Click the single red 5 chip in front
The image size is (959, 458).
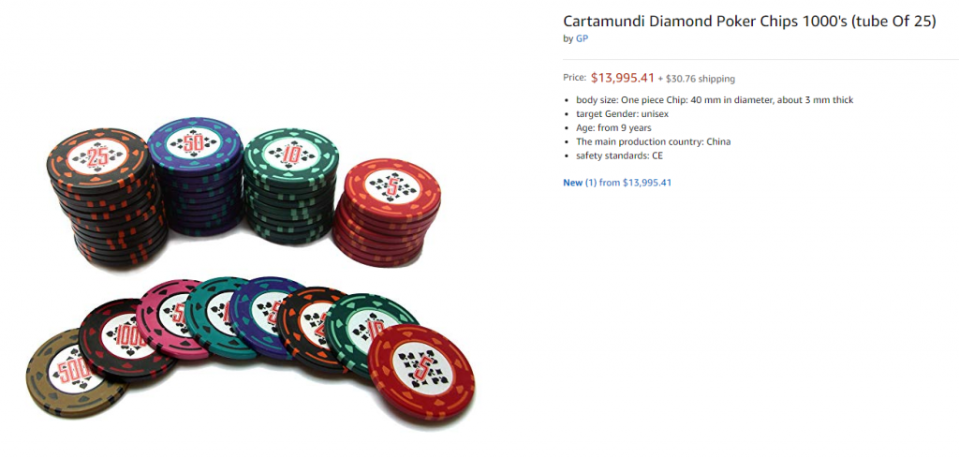point(421,372)
